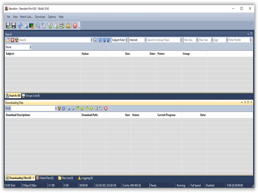Click the magnifying glass search icon
The height and width of the screenshot is (193, 258).
pyautogui.click(x=95, y=40)
